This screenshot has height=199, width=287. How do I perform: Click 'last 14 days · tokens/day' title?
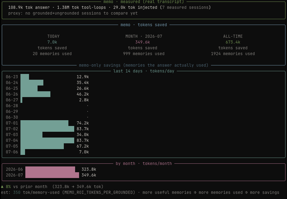click(144, 71)
